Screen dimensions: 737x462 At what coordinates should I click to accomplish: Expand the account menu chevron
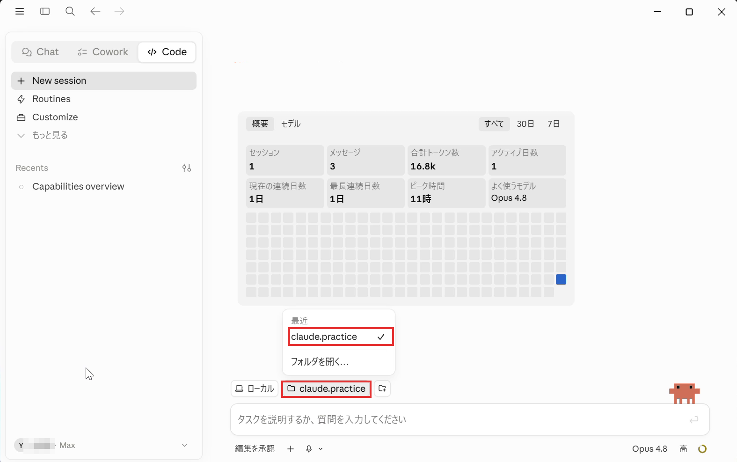click(185, 445)
